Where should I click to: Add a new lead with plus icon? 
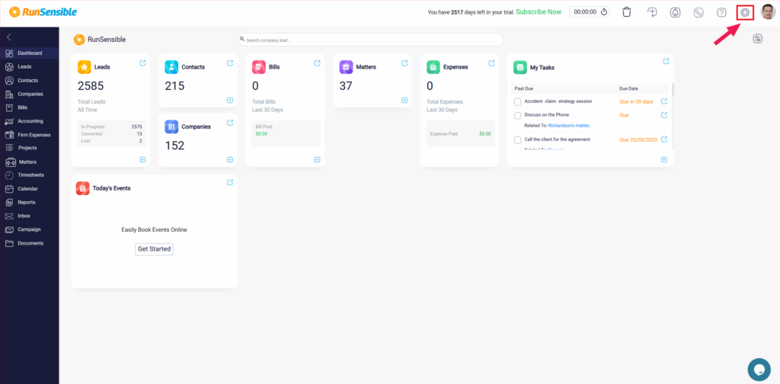point(142,160)
